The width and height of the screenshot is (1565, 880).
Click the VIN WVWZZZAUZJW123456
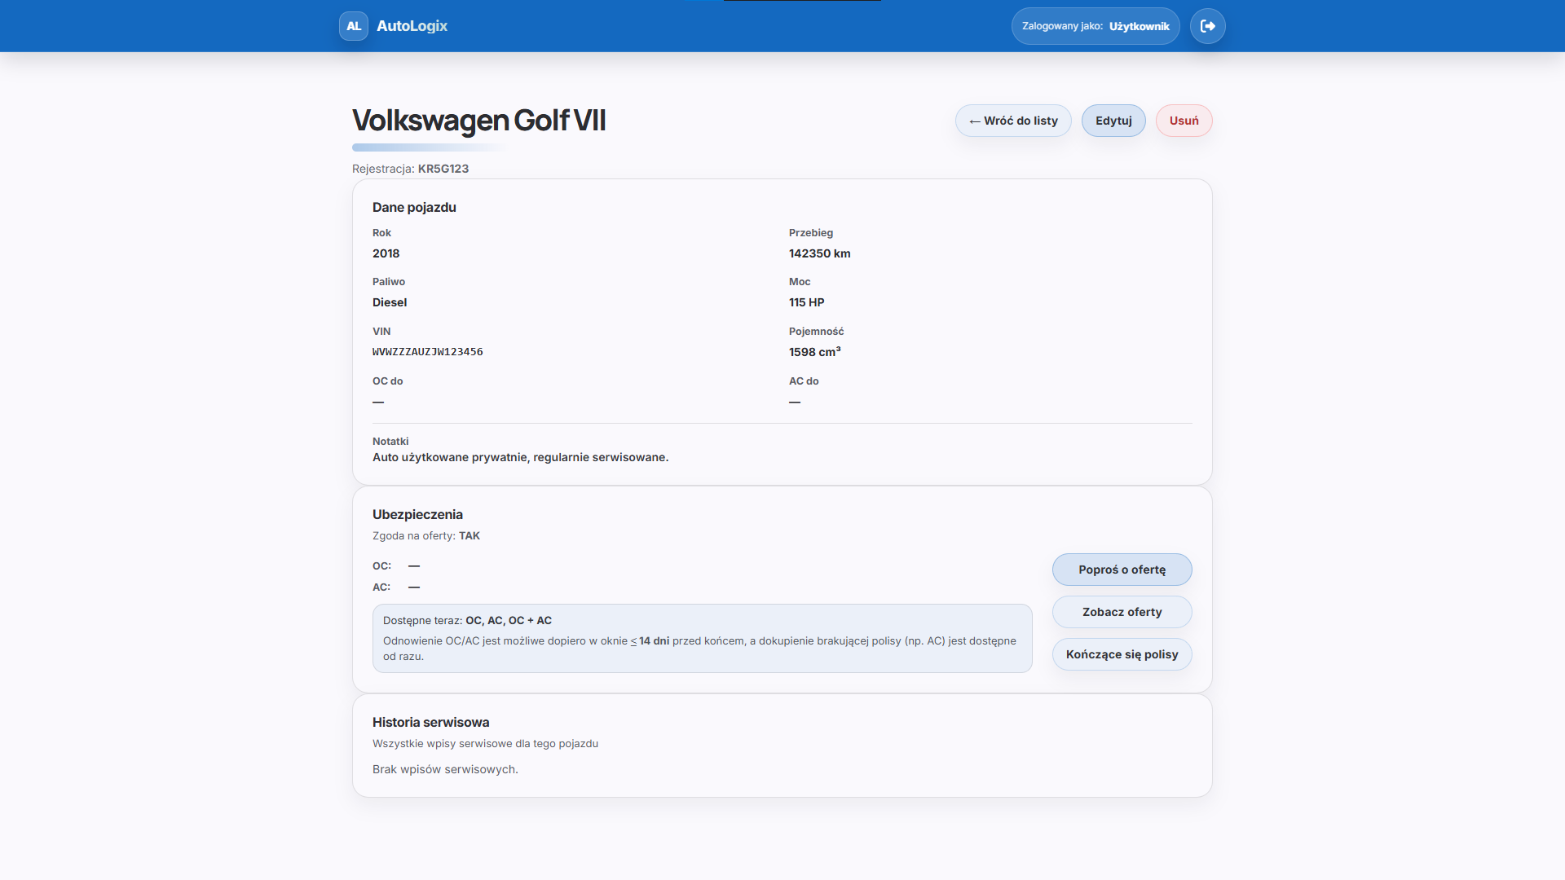coord(428,352)
